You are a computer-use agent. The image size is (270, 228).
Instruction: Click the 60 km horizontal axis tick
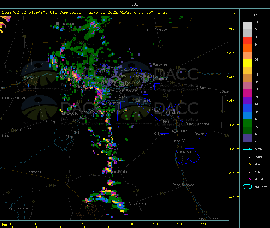[107, 224]
